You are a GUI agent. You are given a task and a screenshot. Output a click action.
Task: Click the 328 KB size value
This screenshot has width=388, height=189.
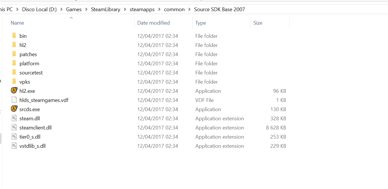(x=278, y=118)
